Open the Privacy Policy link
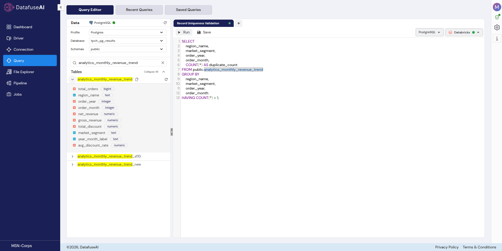 click(x=447, y=247)
